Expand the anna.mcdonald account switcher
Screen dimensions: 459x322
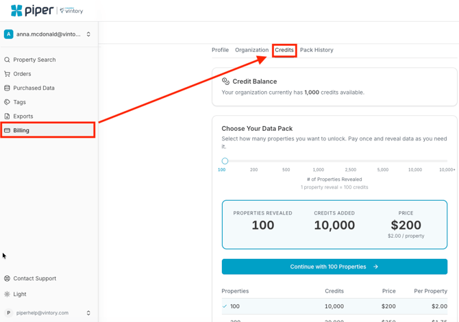tap(88, 34)
